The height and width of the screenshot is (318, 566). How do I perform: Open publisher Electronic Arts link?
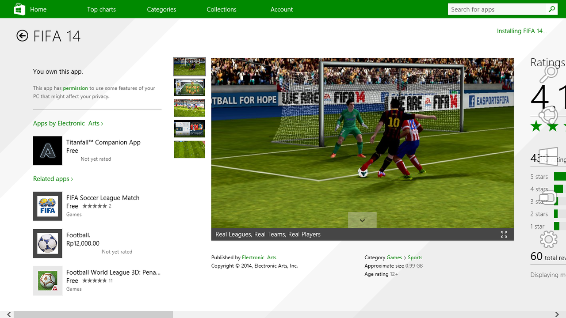[259, 257]
